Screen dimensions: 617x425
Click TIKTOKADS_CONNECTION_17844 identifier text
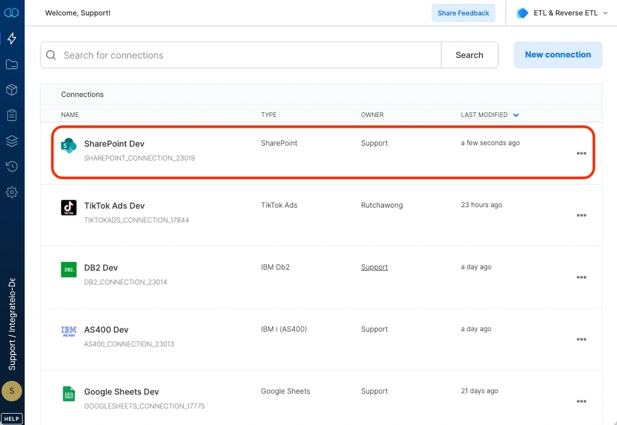[x=136, y=220]
